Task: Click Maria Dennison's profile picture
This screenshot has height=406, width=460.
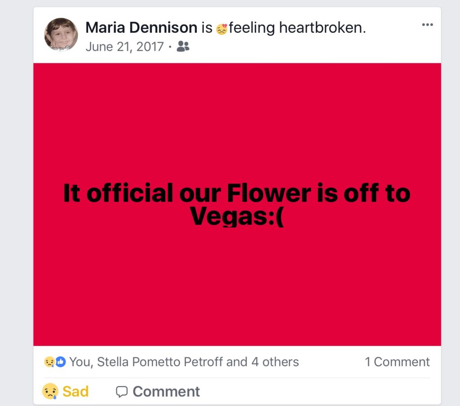Action: tap(61, 35)
